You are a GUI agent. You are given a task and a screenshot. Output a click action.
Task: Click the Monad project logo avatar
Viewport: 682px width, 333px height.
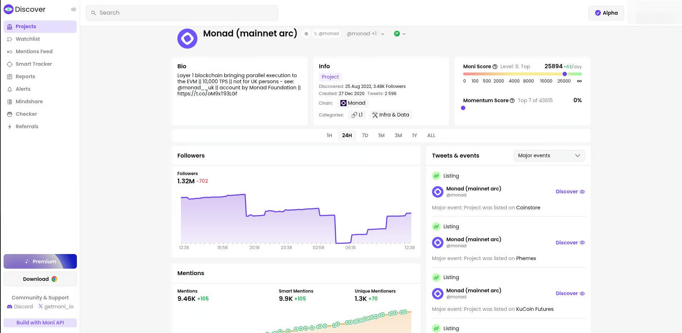(187, 39)
